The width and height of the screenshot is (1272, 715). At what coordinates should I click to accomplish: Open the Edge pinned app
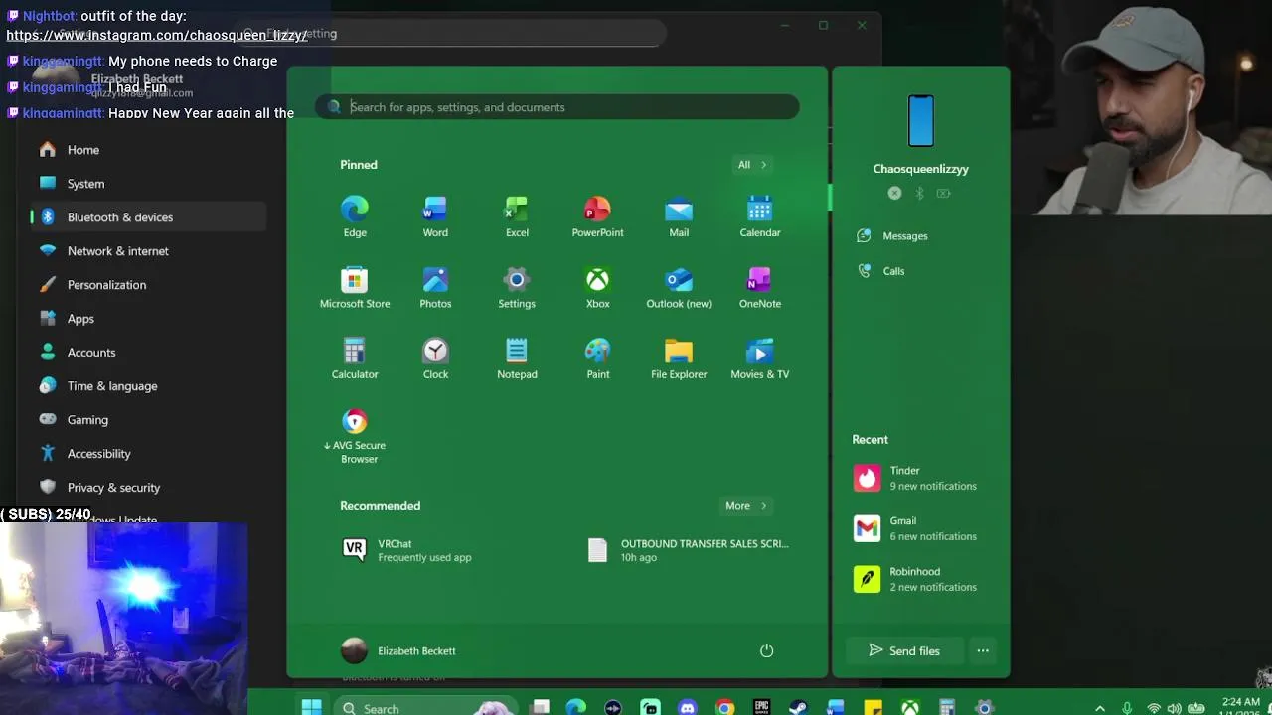click(355, 216)
